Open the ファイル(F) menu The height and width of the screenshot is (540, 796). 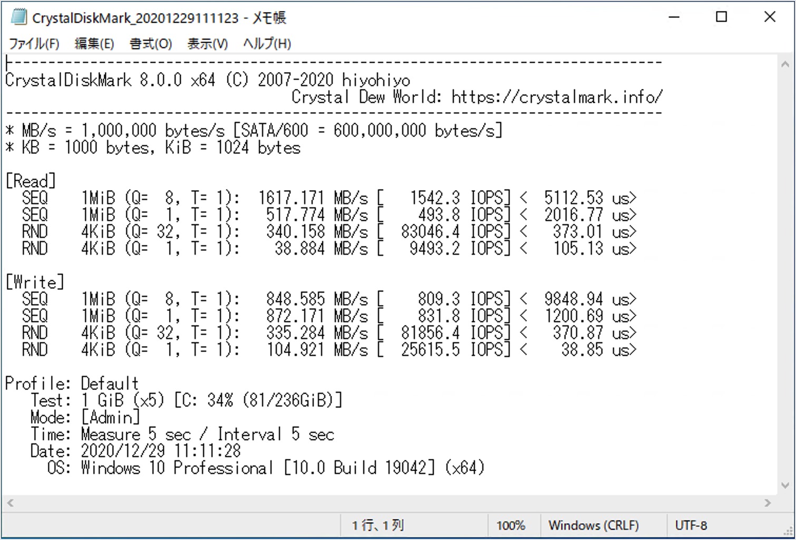point(34,44)
